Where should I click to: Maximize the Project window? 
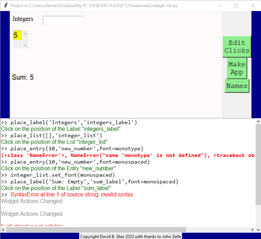tap(236, 5)
